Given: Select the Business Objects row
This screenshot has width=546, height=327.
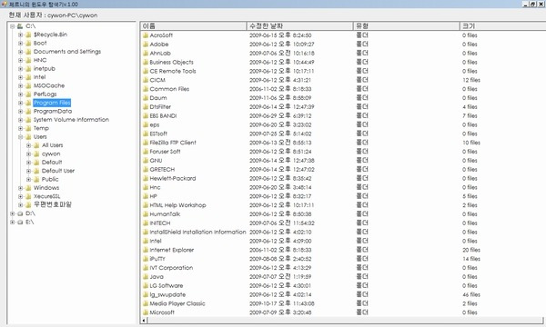Looking at the screenshot, I should click(x=343, y=62).
